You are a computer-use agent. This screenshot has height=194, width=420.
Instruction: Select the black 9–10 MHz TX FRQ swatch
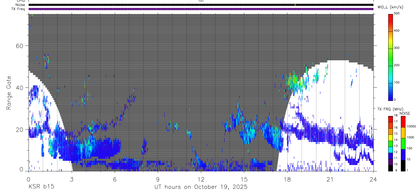[x=391, y=168]
